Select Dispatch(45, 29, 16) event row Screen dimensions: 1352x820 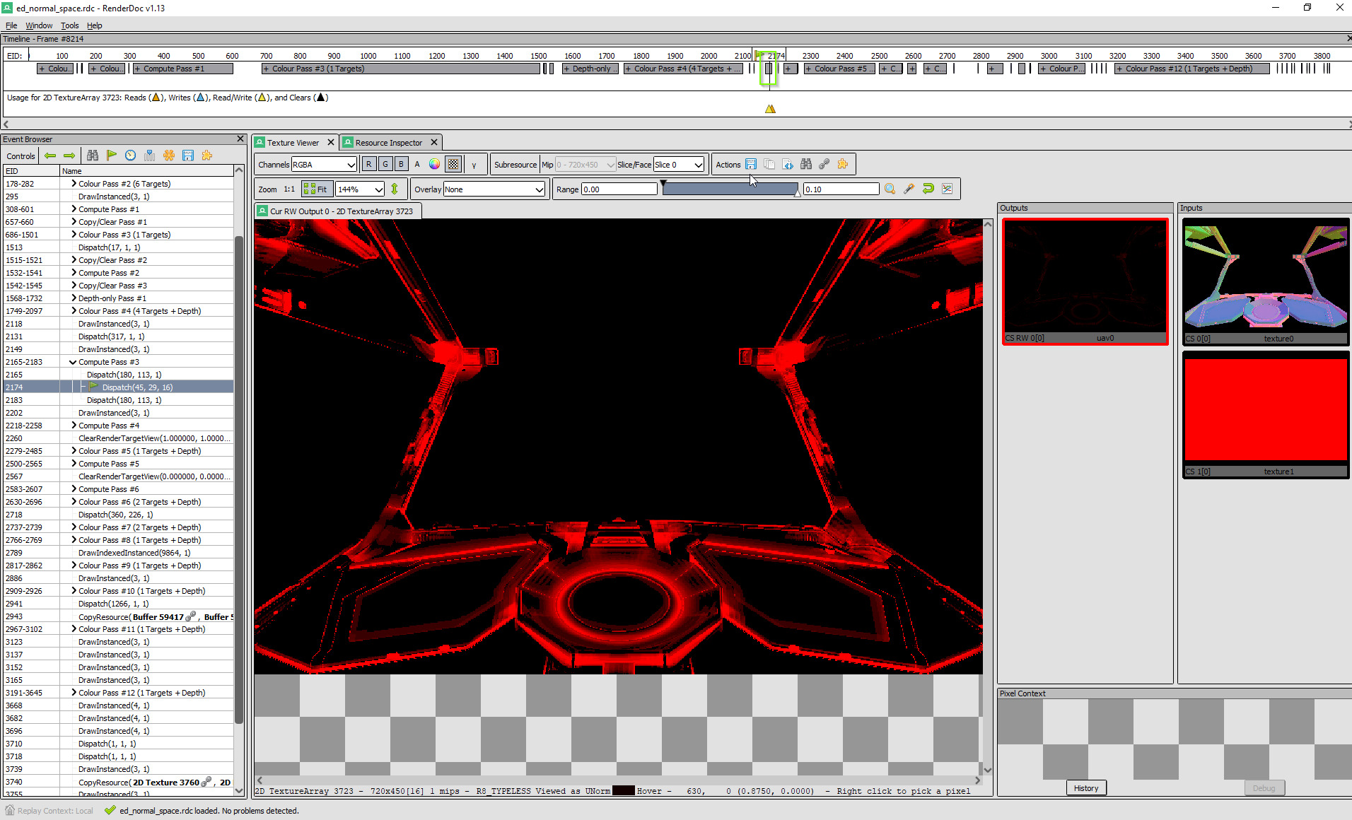tap(118, 387)
